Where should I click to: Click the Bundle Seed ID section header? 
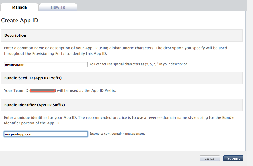pyautogui.click(x=33, y=78)
